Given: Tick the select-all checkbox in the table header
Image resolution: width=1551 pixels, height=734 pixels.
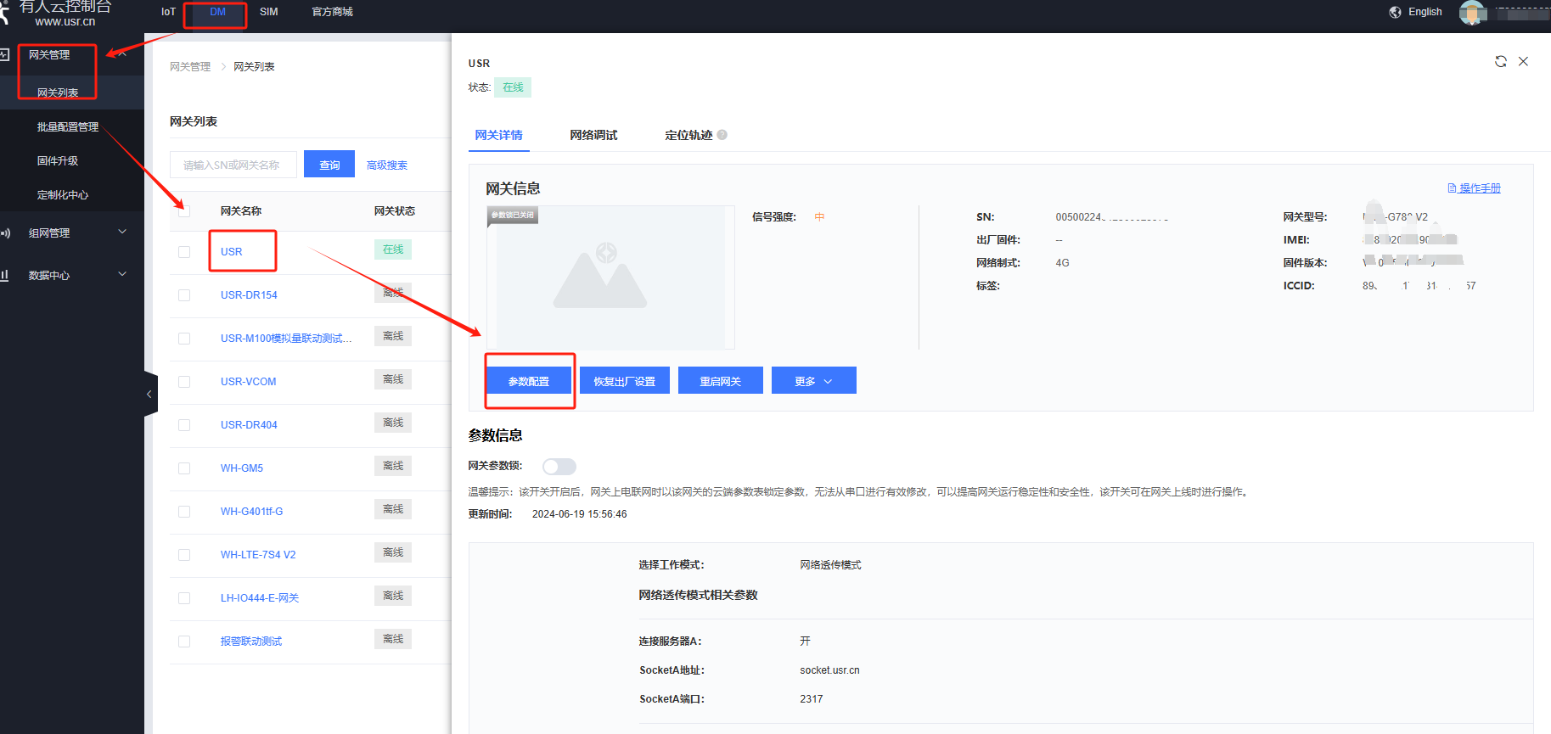Looking at the screenshot, I should 184,211.
